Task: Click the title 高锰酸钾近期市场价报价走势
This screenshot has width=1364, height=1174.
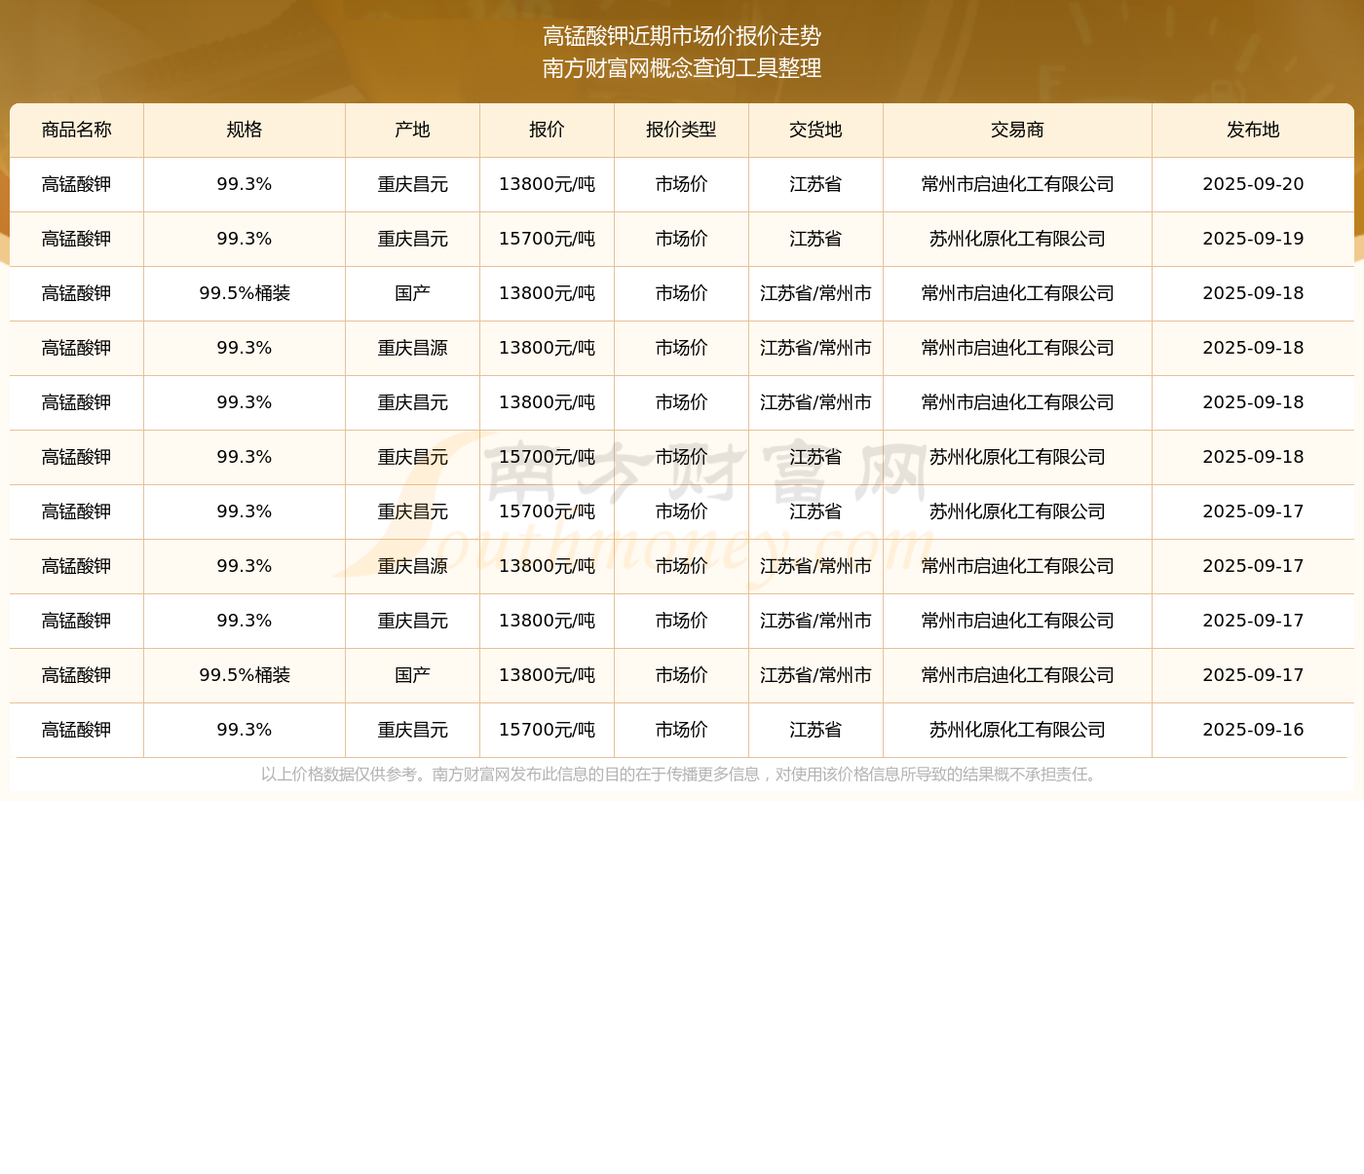Action: point(682,37)
